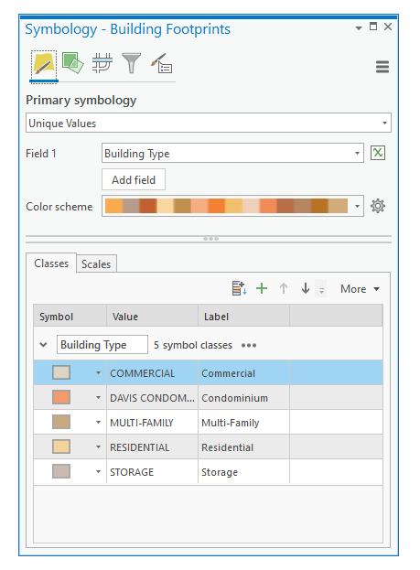Select the STORAGE value row
420x570 pixels.
208,472
